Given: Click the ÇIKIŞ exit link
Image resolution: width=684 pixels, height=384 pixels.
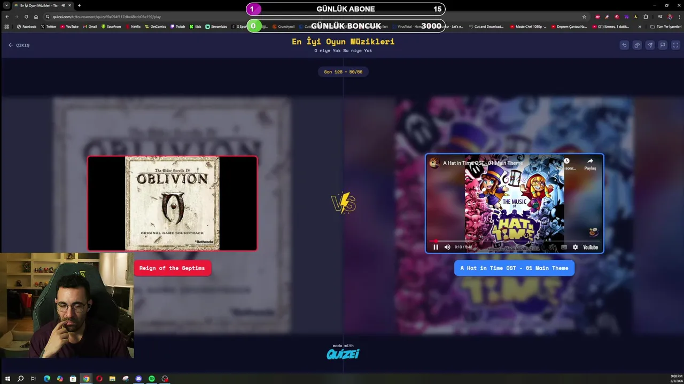Looking at the screenshot, I should tap(19, 45).
